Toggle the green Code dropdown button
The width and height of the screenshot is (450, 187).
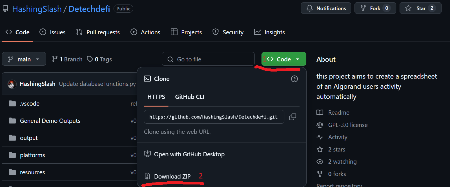pyautogui.click(x=283, y=59)
